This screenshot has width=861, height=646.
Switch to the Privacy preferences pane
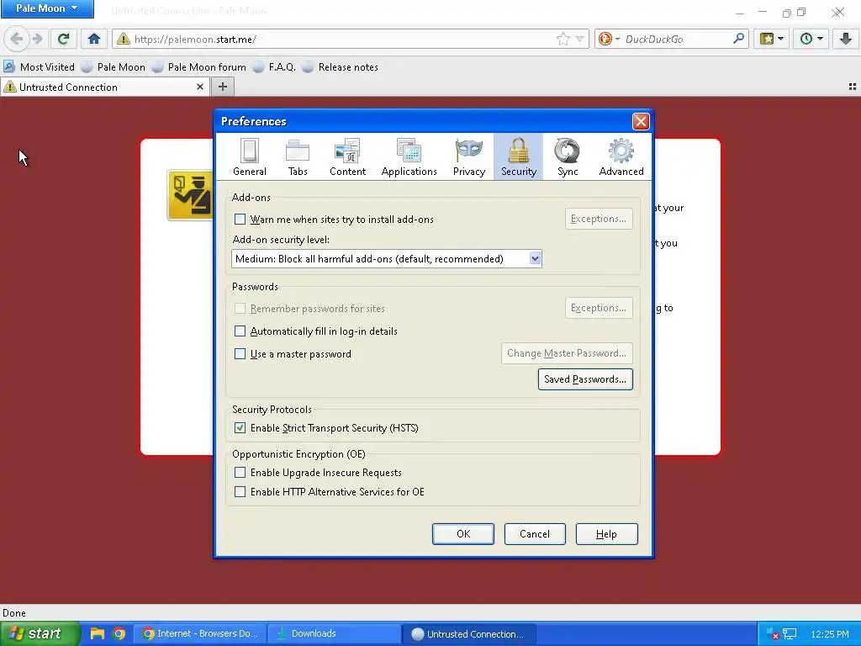pyautogui.click(x=469, y=157)
